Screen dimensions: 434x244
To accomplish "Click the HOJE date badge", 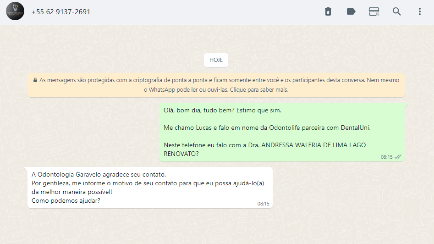I will pyautogui.click(x=216, y=60).
